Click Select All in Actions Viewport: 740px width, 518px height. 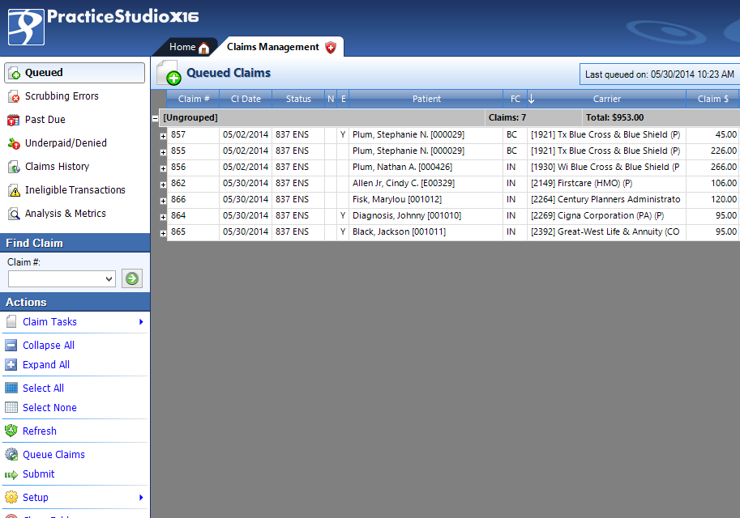pyautogui.click(x=43, y=388)
